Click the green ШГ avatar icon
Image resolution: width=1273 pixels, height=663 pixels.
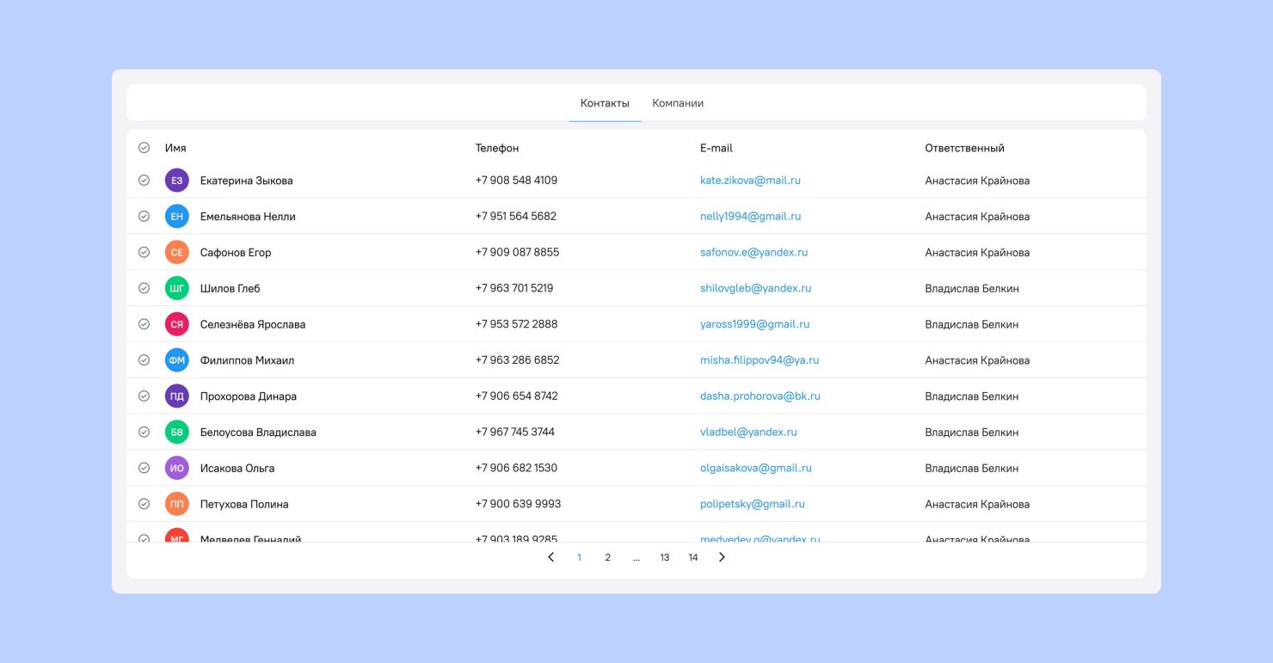tap(176, 289)
